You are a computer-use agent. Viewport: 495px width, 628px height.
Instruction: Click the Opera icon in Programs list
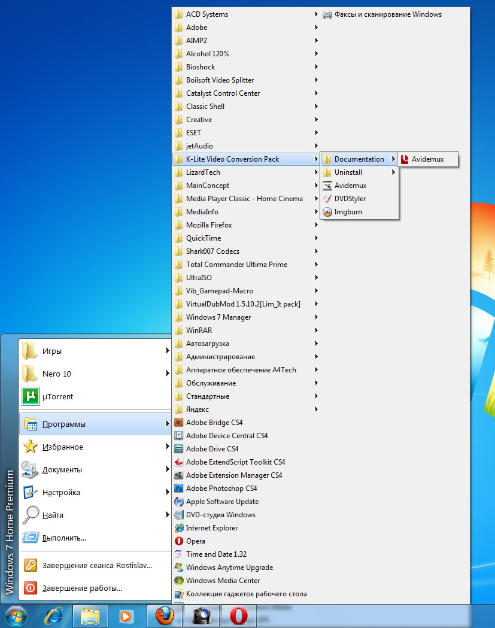tap(179, 541)
